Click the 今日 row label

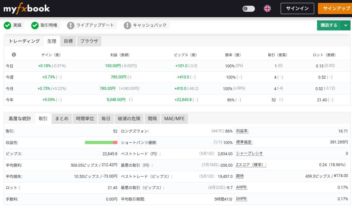click(10, 66)
